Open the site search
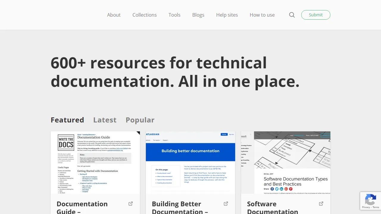The image size is (381, 214). [x=292, y=15]
